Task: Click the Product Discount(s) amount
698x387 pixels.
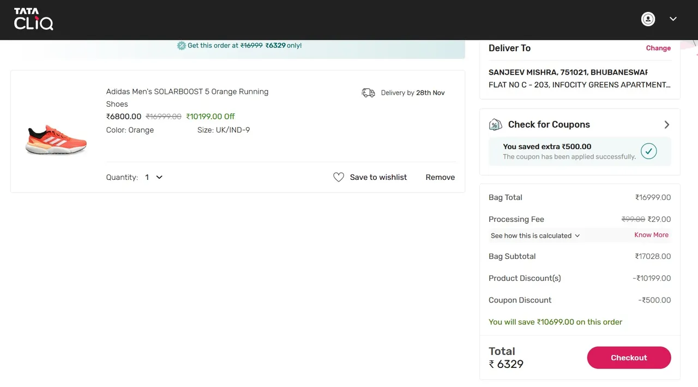Action: pos(652,279)
